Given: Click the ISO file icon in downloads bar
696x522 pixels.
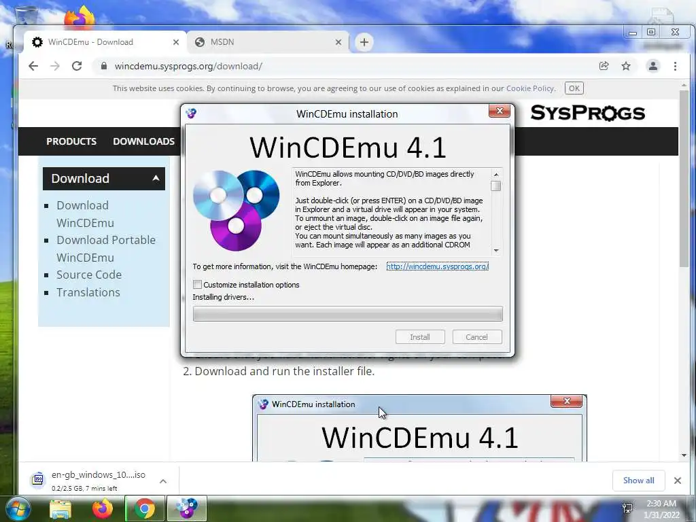Looking at the screenshot, I should point(38,481).
